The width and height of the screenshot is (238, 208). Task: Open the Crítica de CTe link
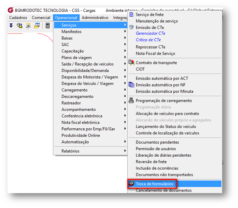click(148, 40)
